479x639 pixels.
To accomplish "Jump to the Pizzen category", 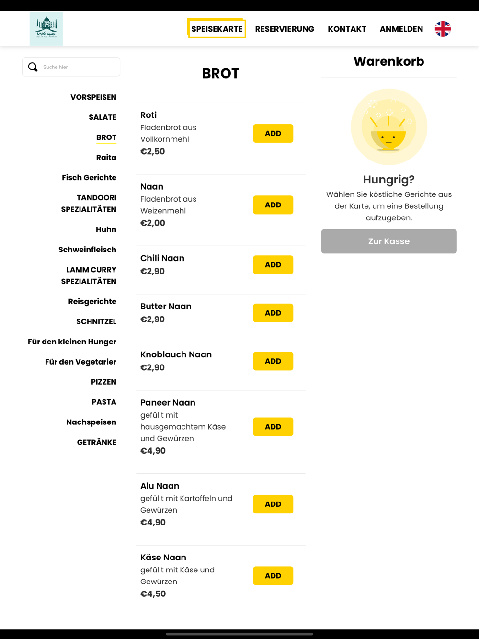I will click(x=103, y=382).
